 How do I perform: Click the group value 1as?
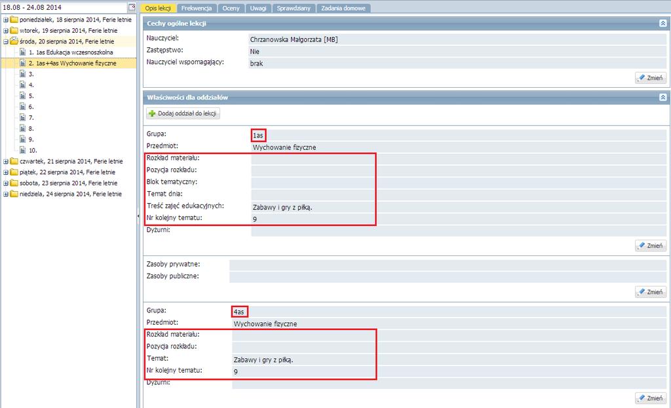click(258, 136)
